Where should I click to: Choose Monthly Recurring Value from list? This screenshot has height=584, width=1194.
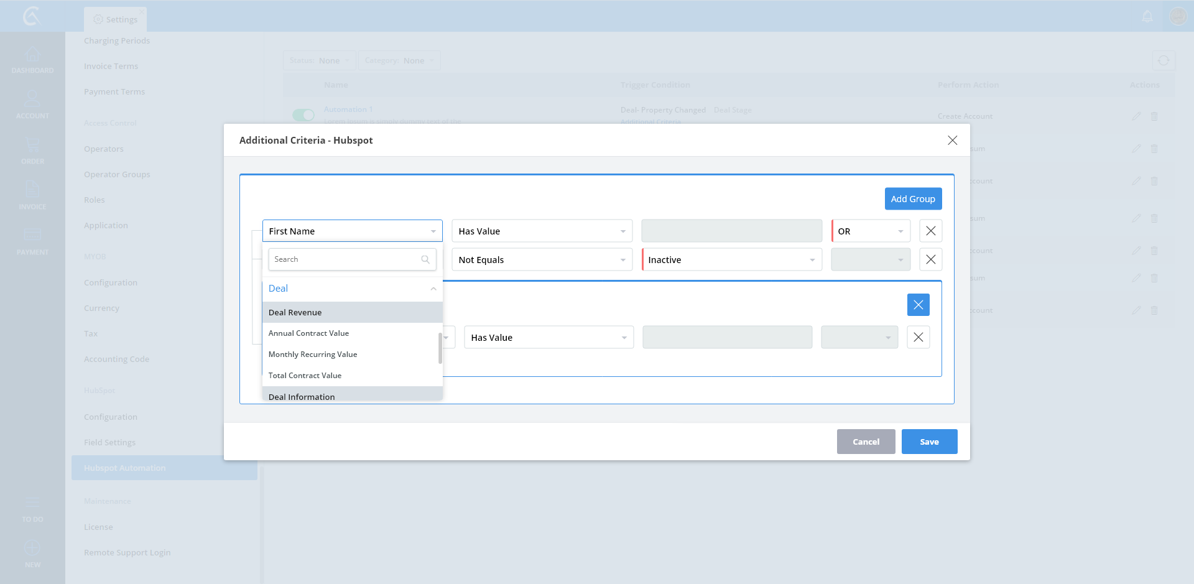point(313,355)
